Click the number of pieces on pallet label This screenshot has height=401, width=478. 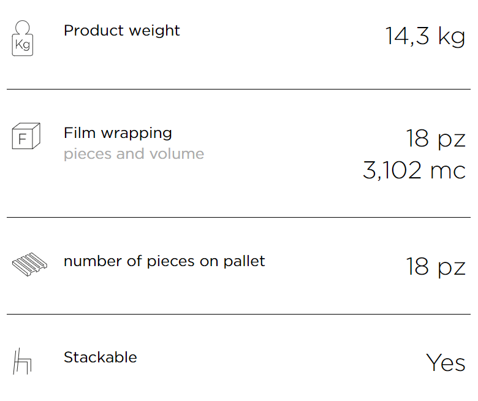pyautogui.click(x=164, y=261)
